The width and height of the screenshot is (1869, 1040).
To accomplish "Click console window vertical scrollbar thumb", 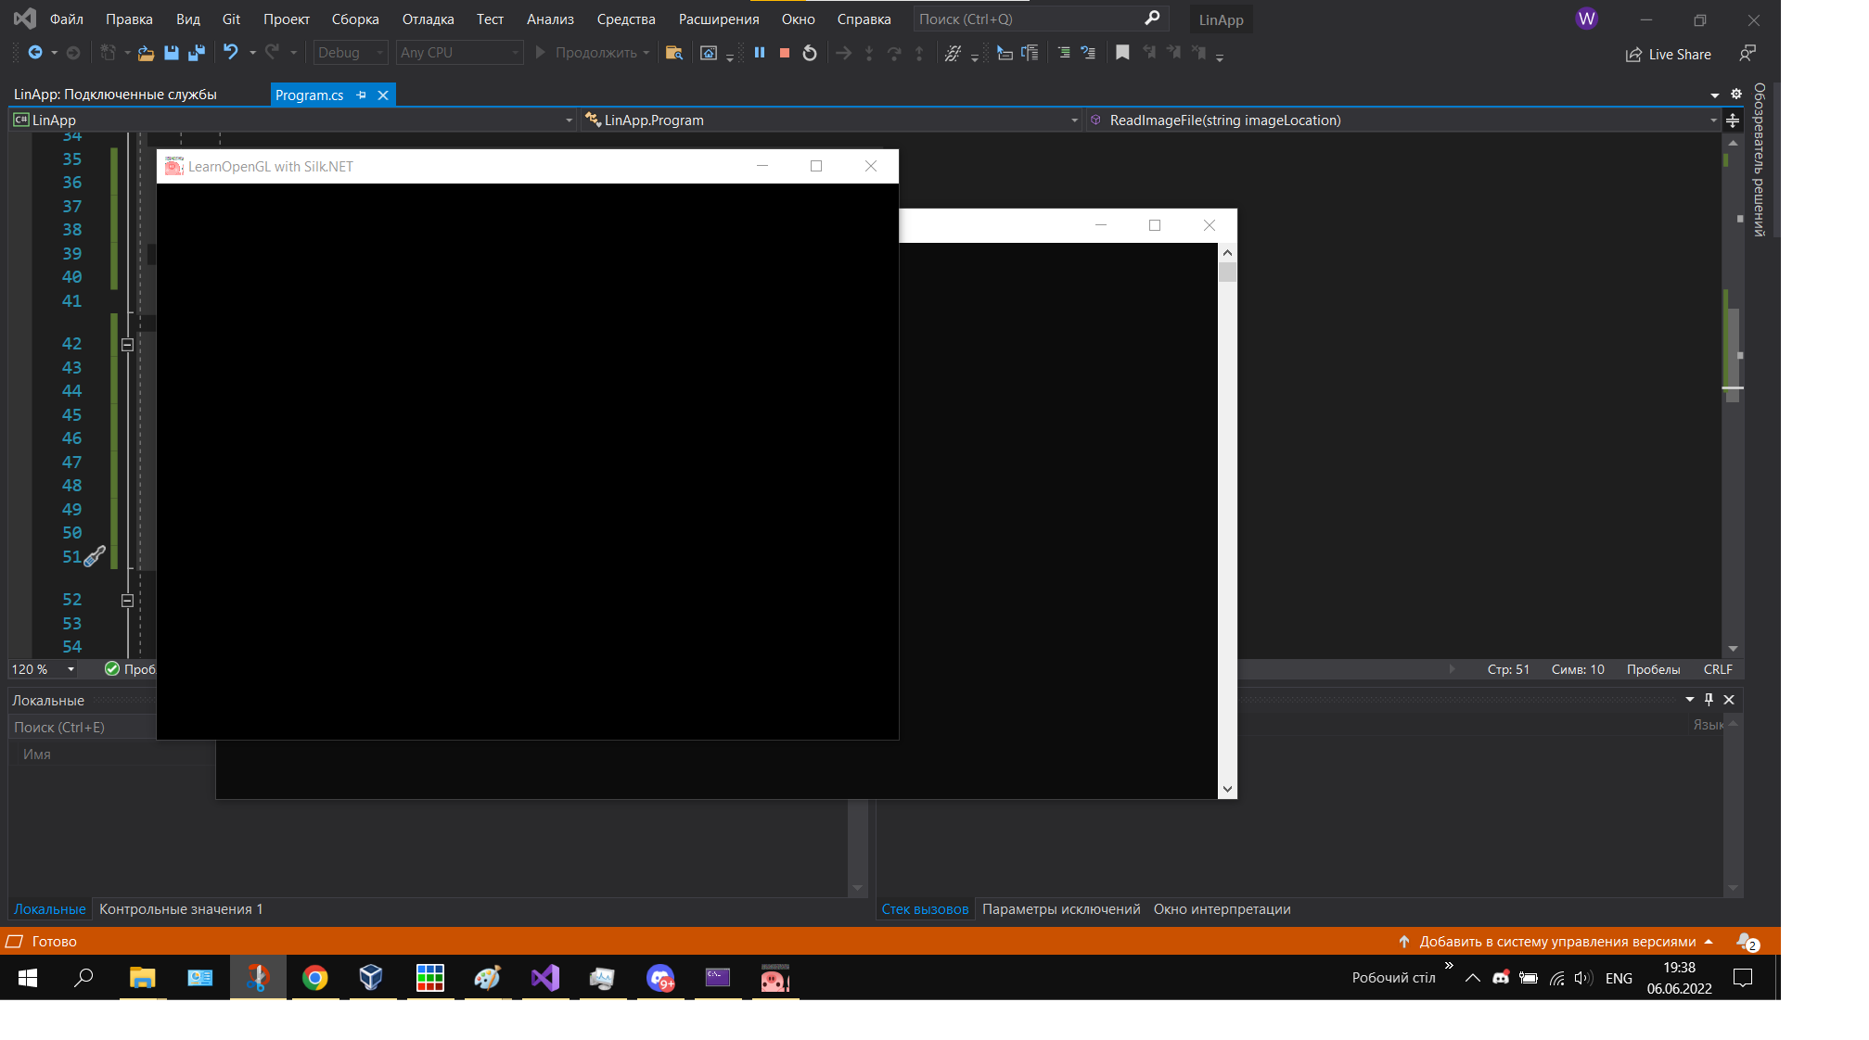I will tap(1227, 273).
